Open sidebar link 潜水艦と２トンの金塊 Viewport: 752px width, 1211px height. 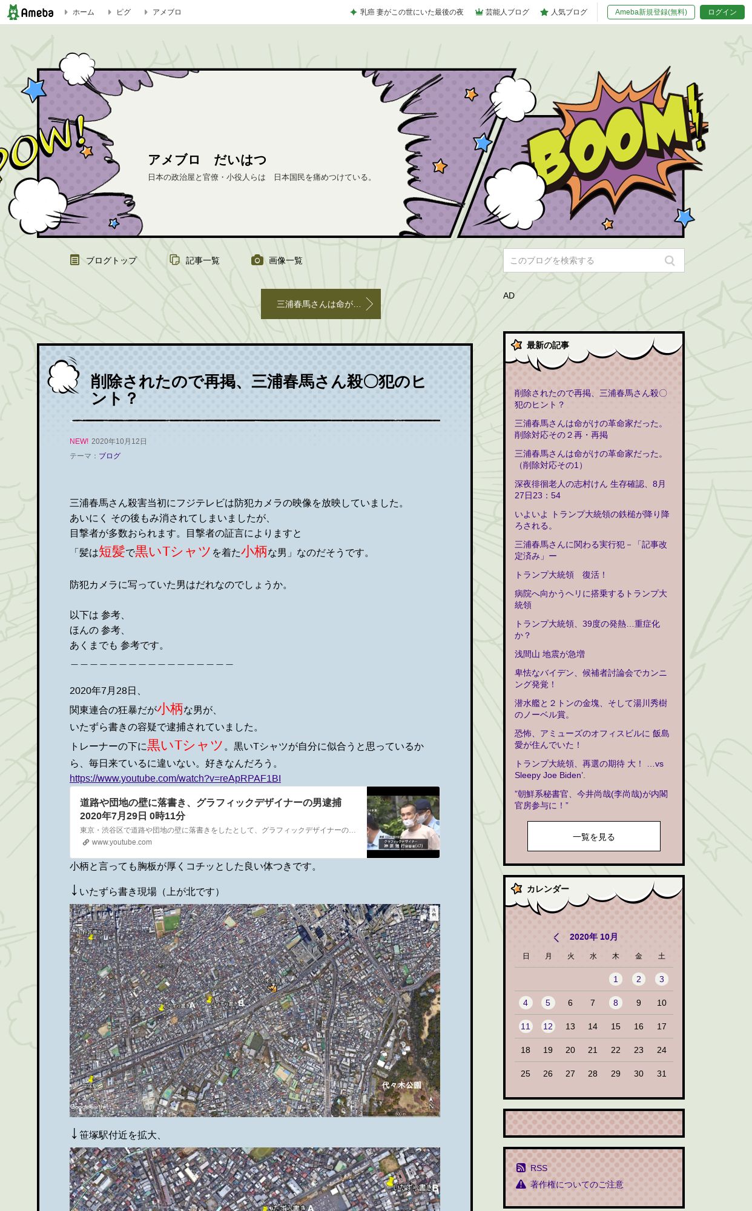point(590,709)
